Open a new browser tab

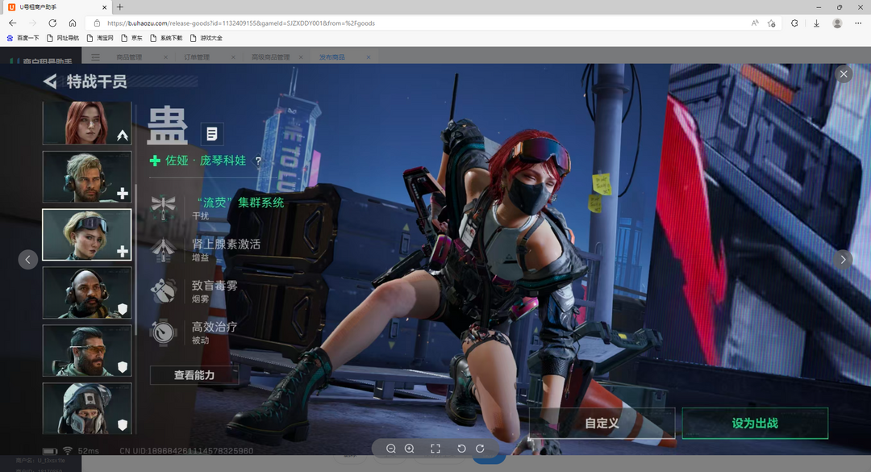120,7
